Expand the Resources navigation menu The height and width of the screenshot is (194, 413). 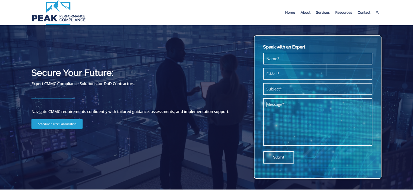point(343,12)
